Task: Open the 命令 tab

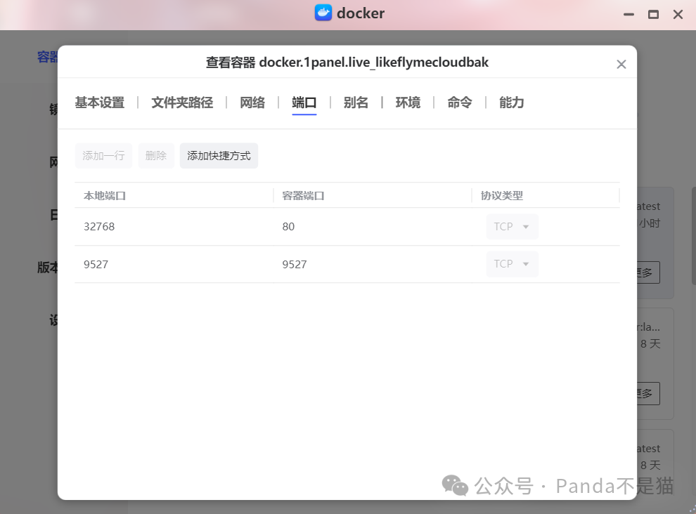Action: pyautogui.click(x=459, y=103)
